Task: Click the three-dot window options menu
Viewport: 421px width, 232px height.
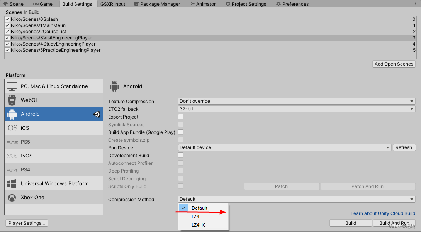Action: [x=416, y=4]
